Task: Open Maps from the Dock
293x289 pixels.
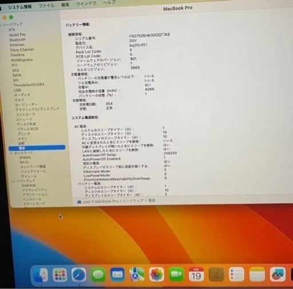Action: [x=137, y=275]
